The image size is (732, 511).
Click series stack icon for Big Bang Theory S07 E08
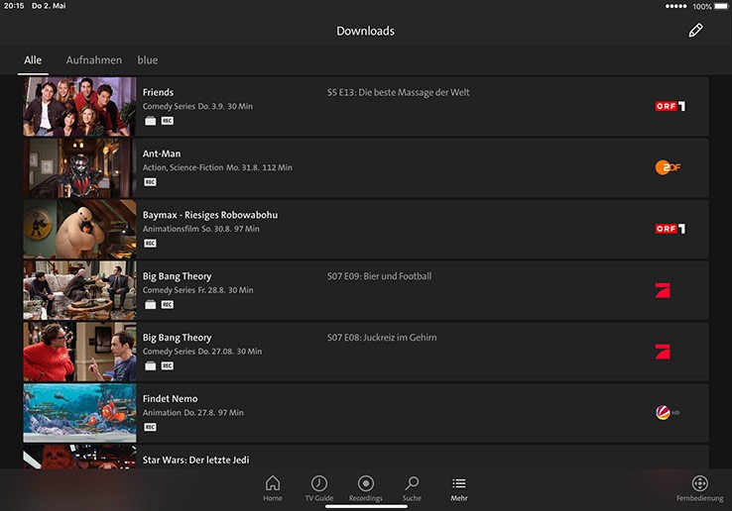click(151, 366)
